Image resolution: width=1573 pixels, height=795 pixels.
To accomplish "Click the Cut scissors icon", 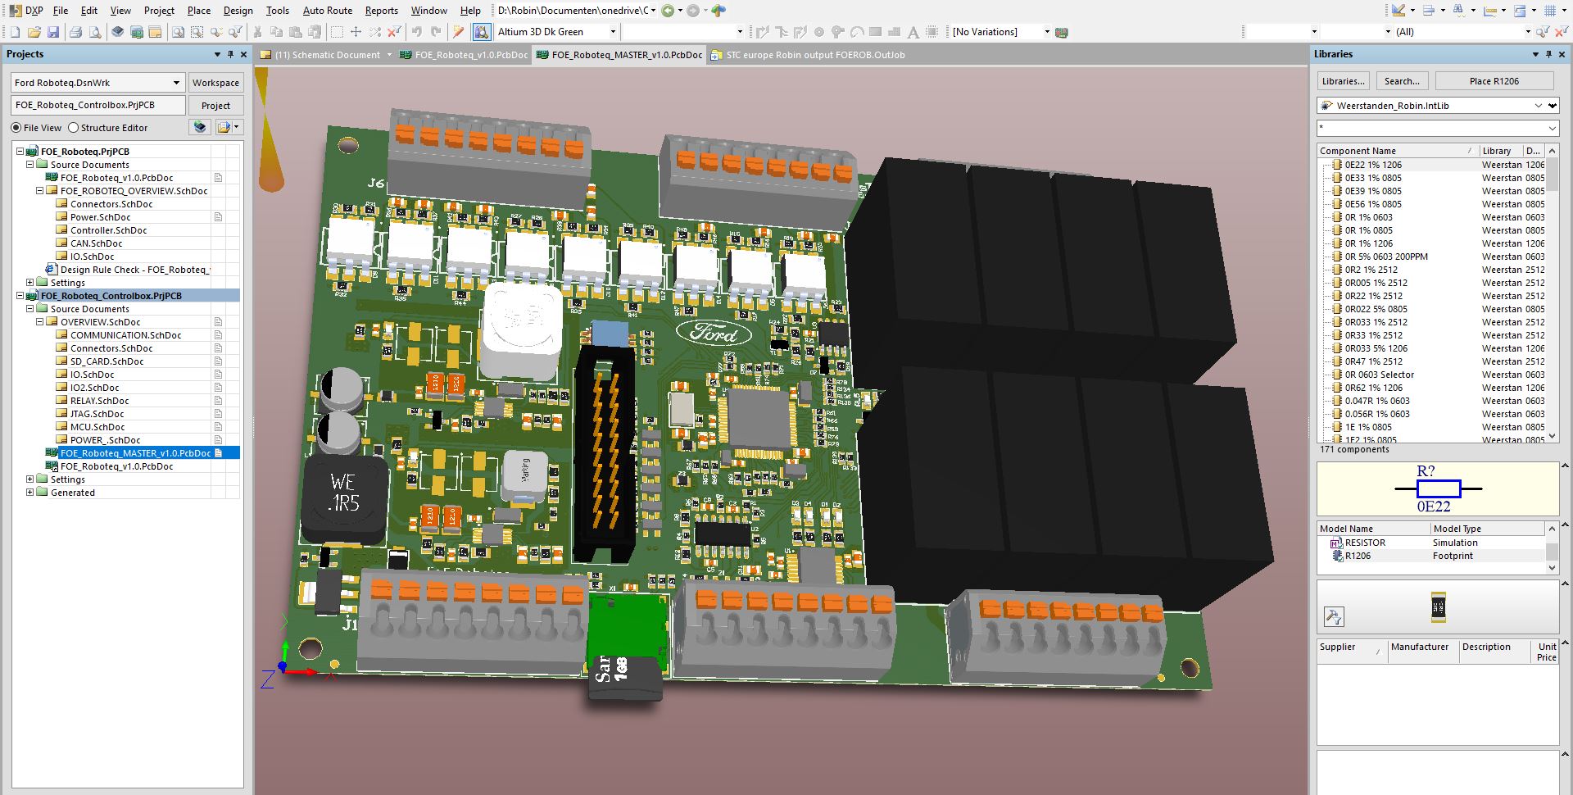I will click(x=257, y=32).
